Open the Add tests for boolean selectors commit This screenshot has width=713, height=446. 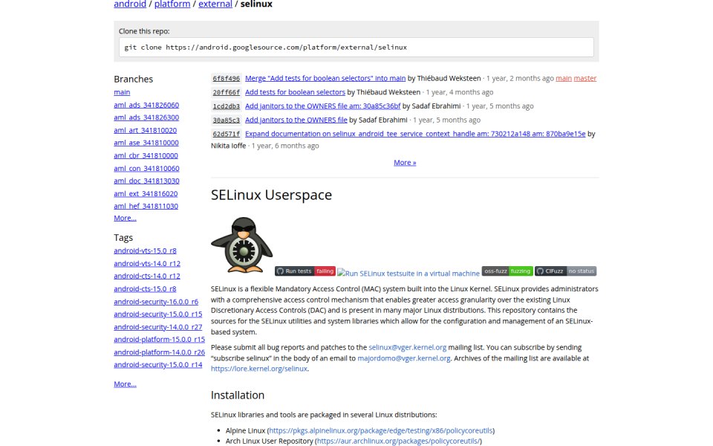(x=295, y=92)
